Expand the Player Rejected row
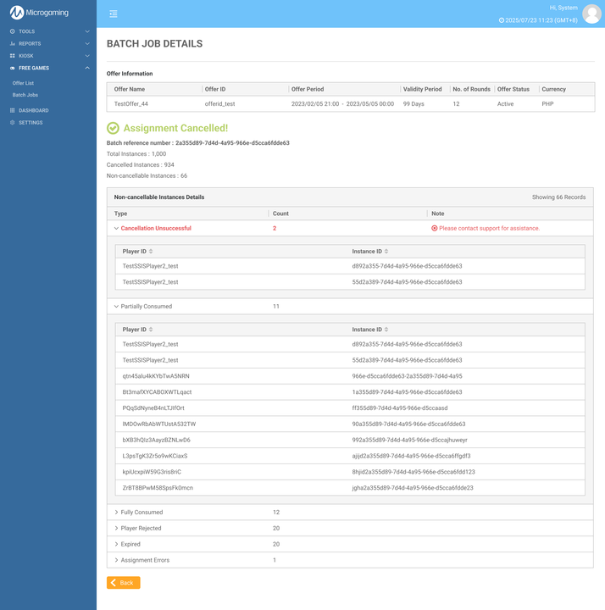The width and height of the screenshot is (605, 610). click(x=117, y=529)
